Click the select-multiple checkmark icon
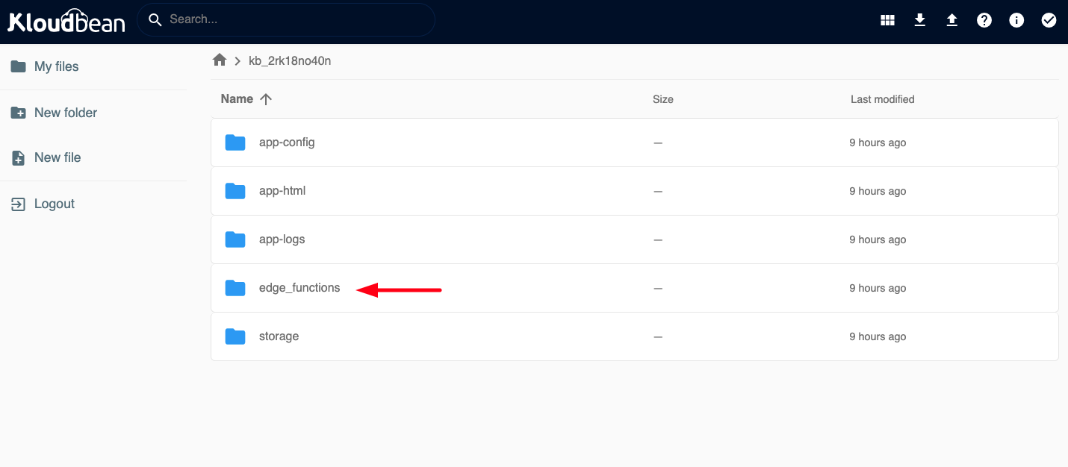 coord(1049,20)
